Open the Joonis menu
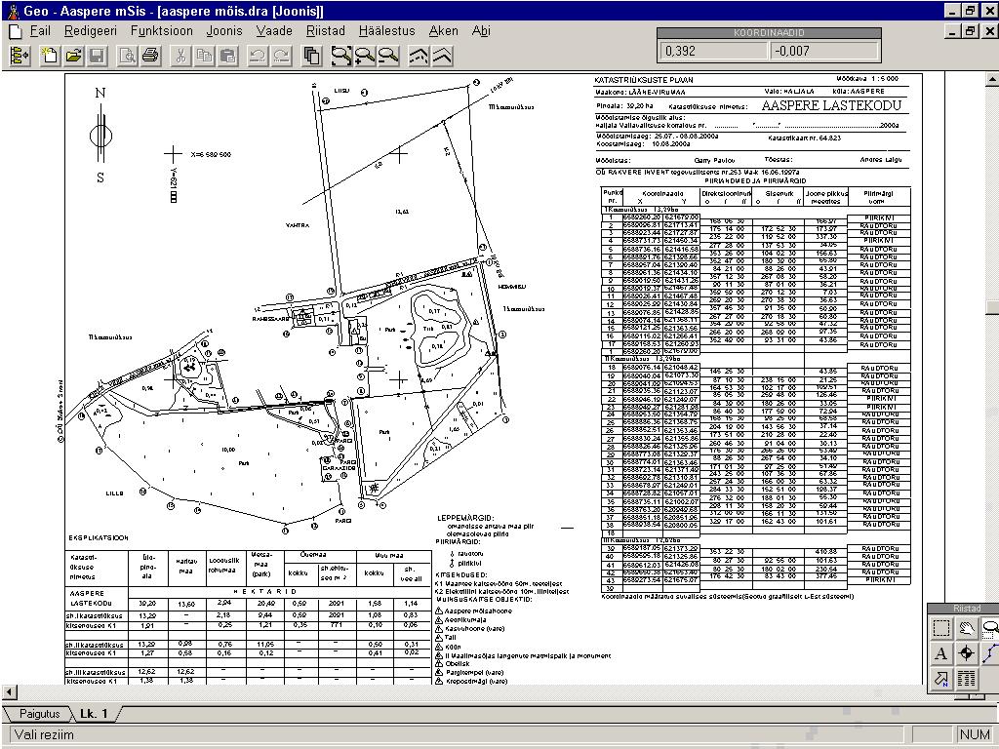Screen dimensions: 999x749 point(224,30)
